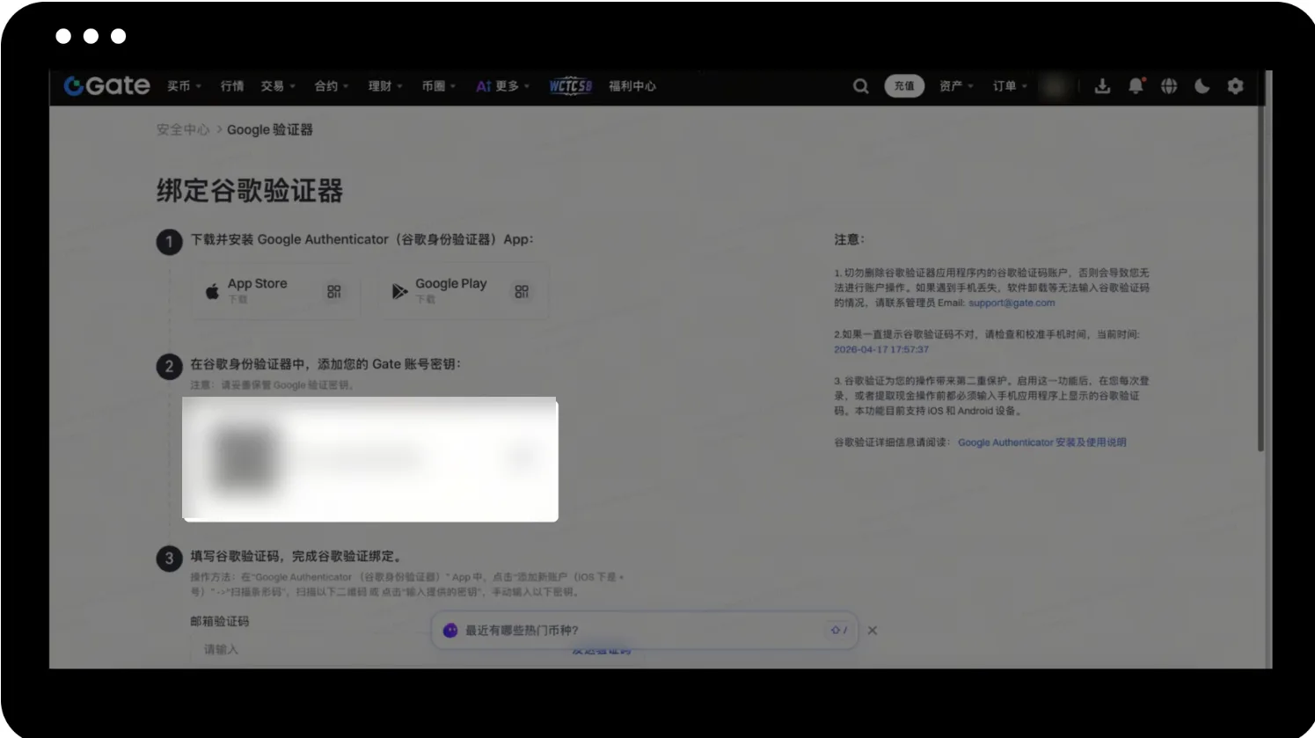Click the WCTCS8 banner logo
1315x738 pixels.
coord(570,86)
